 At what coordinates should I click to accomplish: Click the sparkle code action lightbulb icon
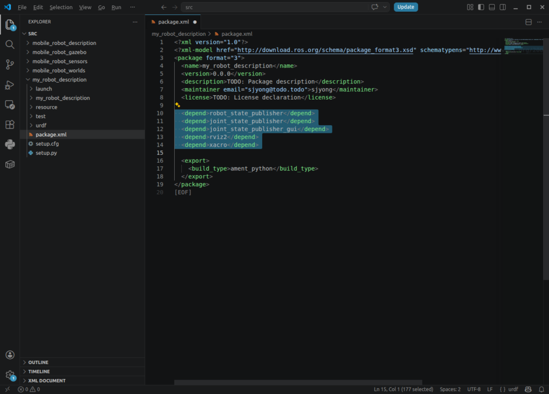click(177, 105)
